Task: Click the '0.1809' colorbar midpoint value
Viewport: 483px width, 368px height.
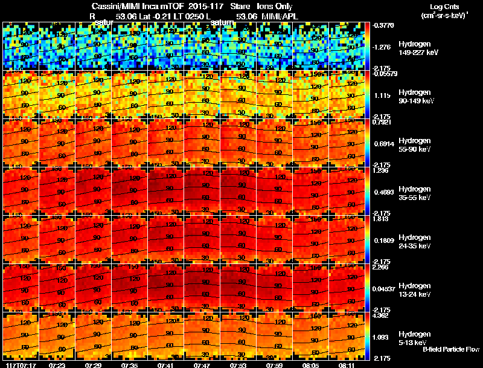Action: pyautogui.click(x=384, y=240)
